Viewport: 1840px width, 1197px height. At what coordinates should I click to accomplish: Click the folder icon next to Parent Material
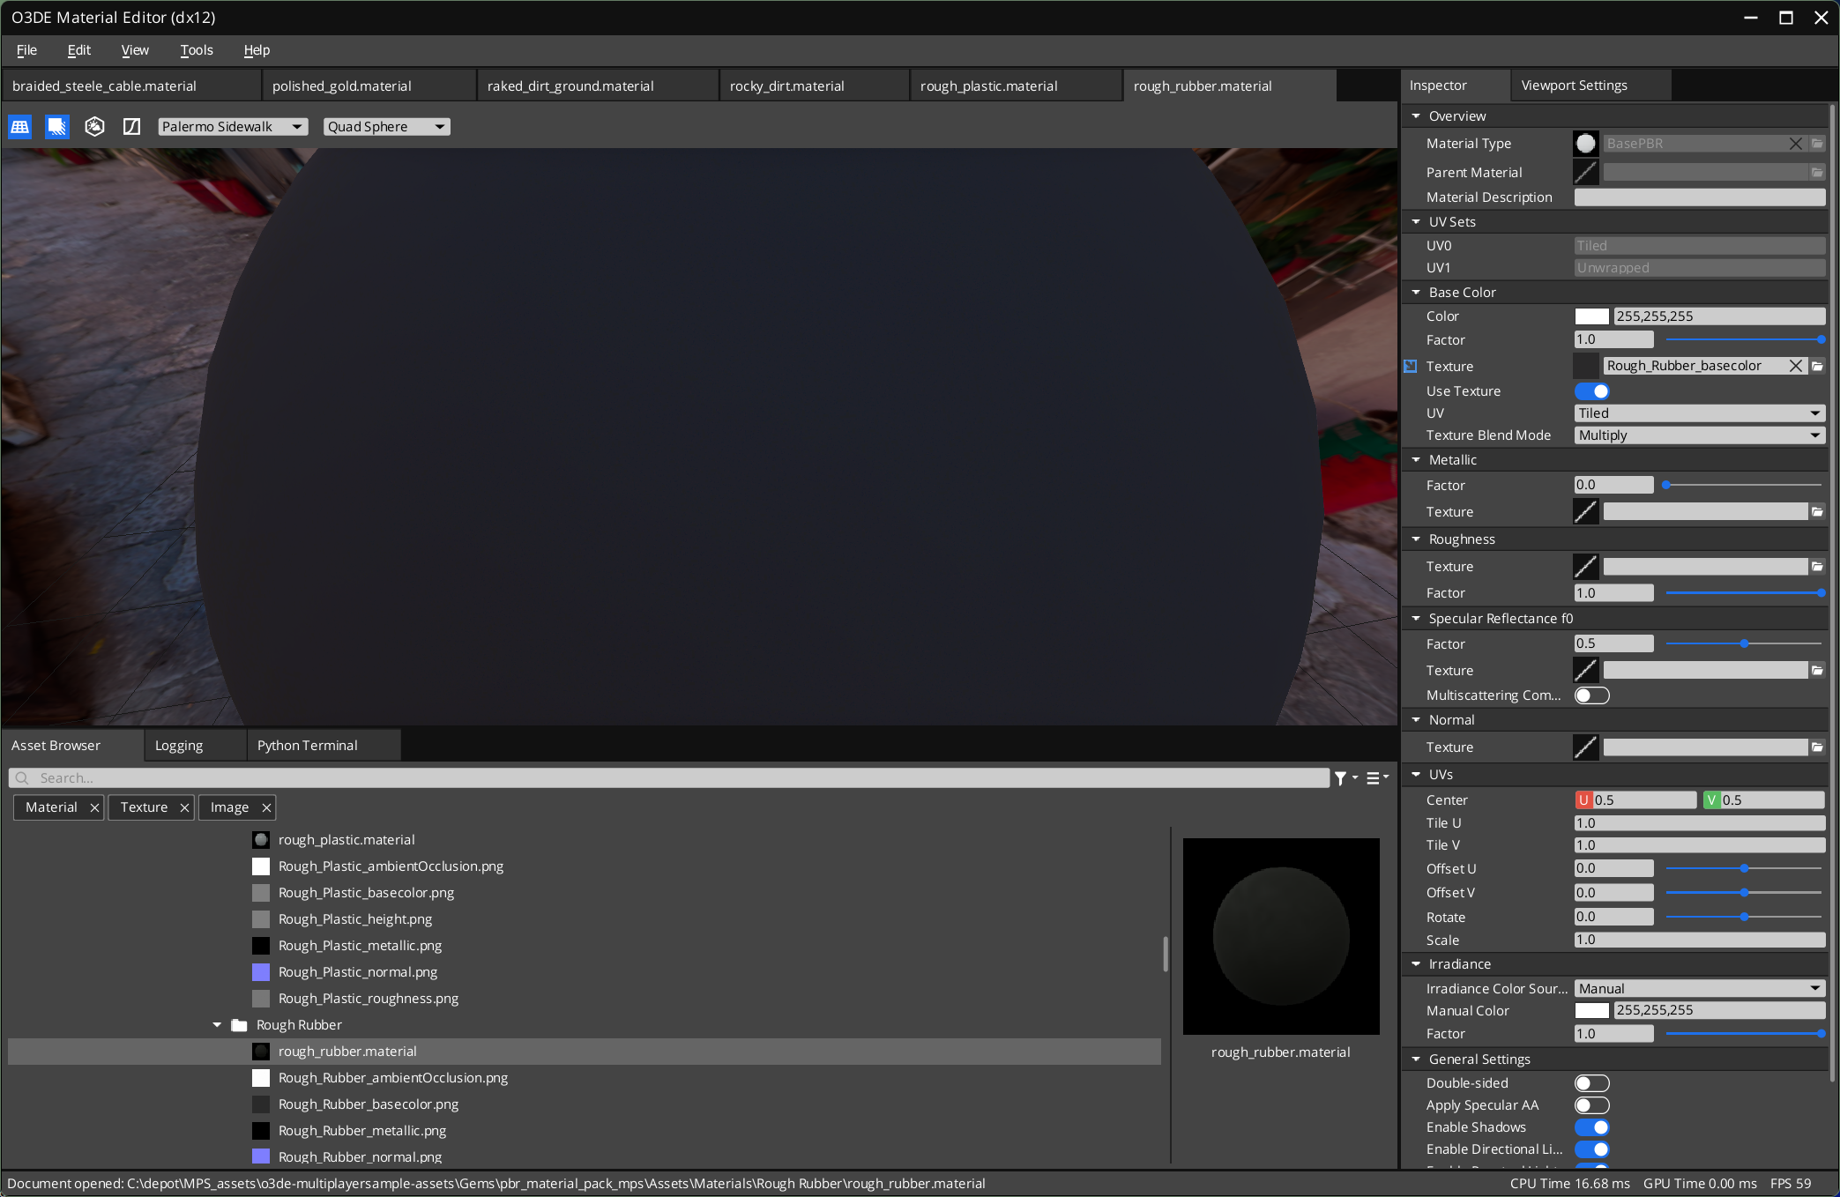point(1818,172)
